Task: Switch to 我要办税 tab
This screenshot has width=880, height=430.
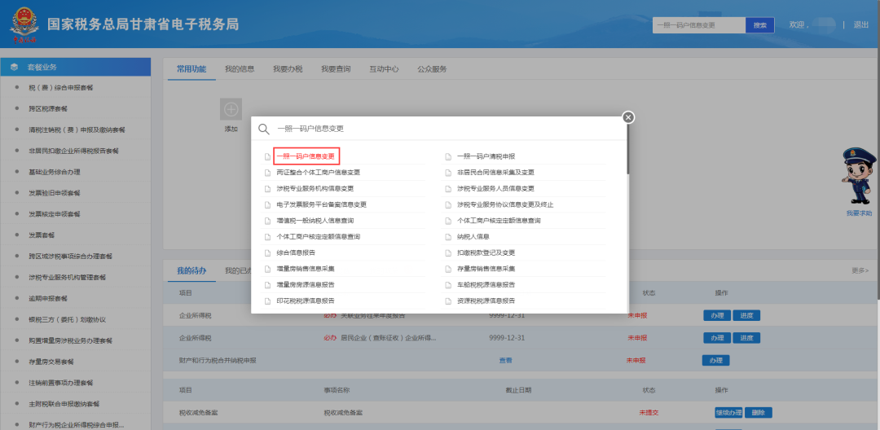Action: coord(288,69)
